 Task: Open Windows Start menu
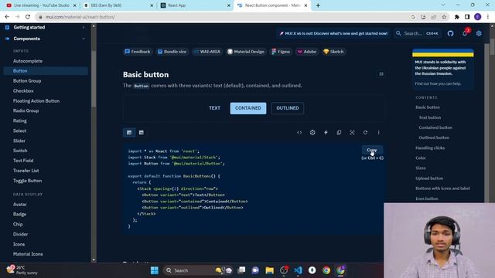[x=155, y=270]
